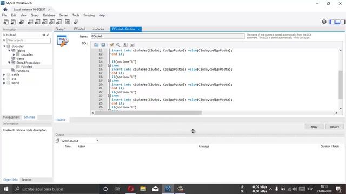The image size is (346, 194).
Task: Switch to the Management tab
Action: 11,117
